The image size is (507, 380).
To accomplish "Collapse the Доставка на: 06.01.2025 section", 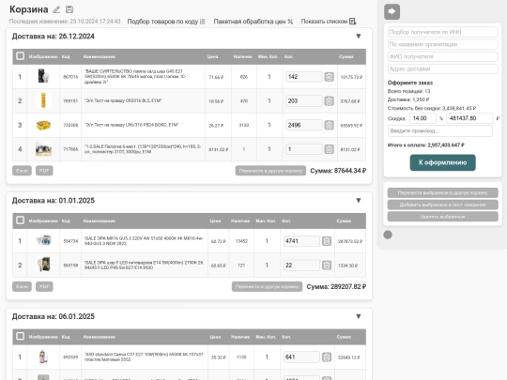I will click(359, 316).
